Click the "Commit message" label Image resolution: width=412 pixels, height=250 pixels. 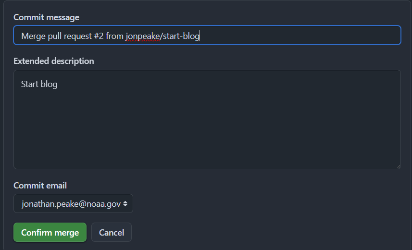46,17
